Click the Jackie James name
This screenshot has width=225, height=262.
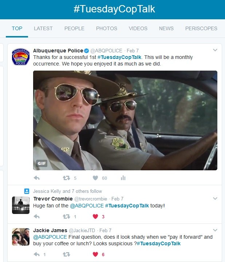click(50, 230)
